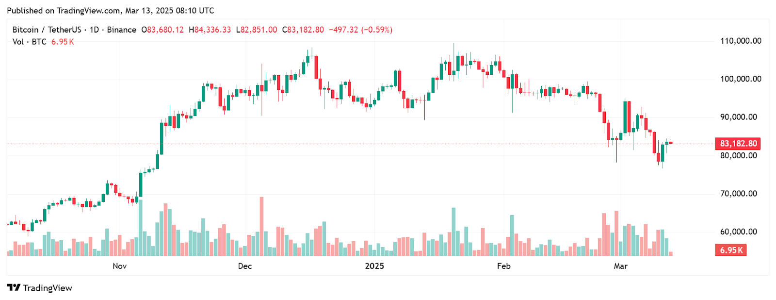Click the tallest December volume bar

(x=262, y=226)
